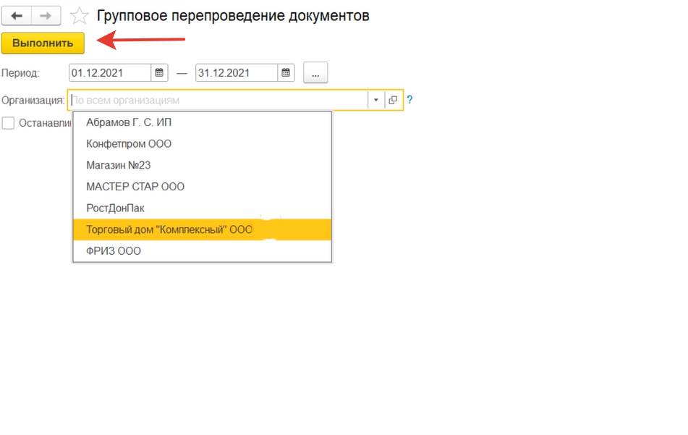Pick Магазин №23 in the dropdown list
The image size is (688, 435).
[x=119, y=165]
